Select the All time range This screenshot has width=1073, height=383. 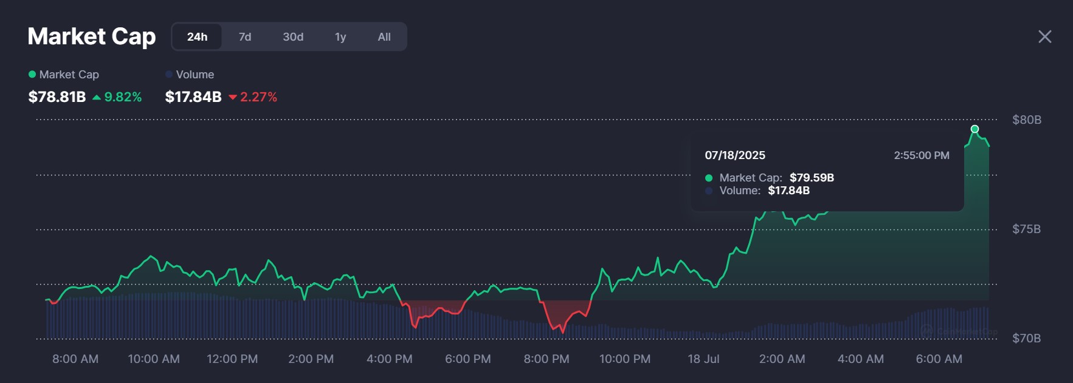tap(384, 37)
